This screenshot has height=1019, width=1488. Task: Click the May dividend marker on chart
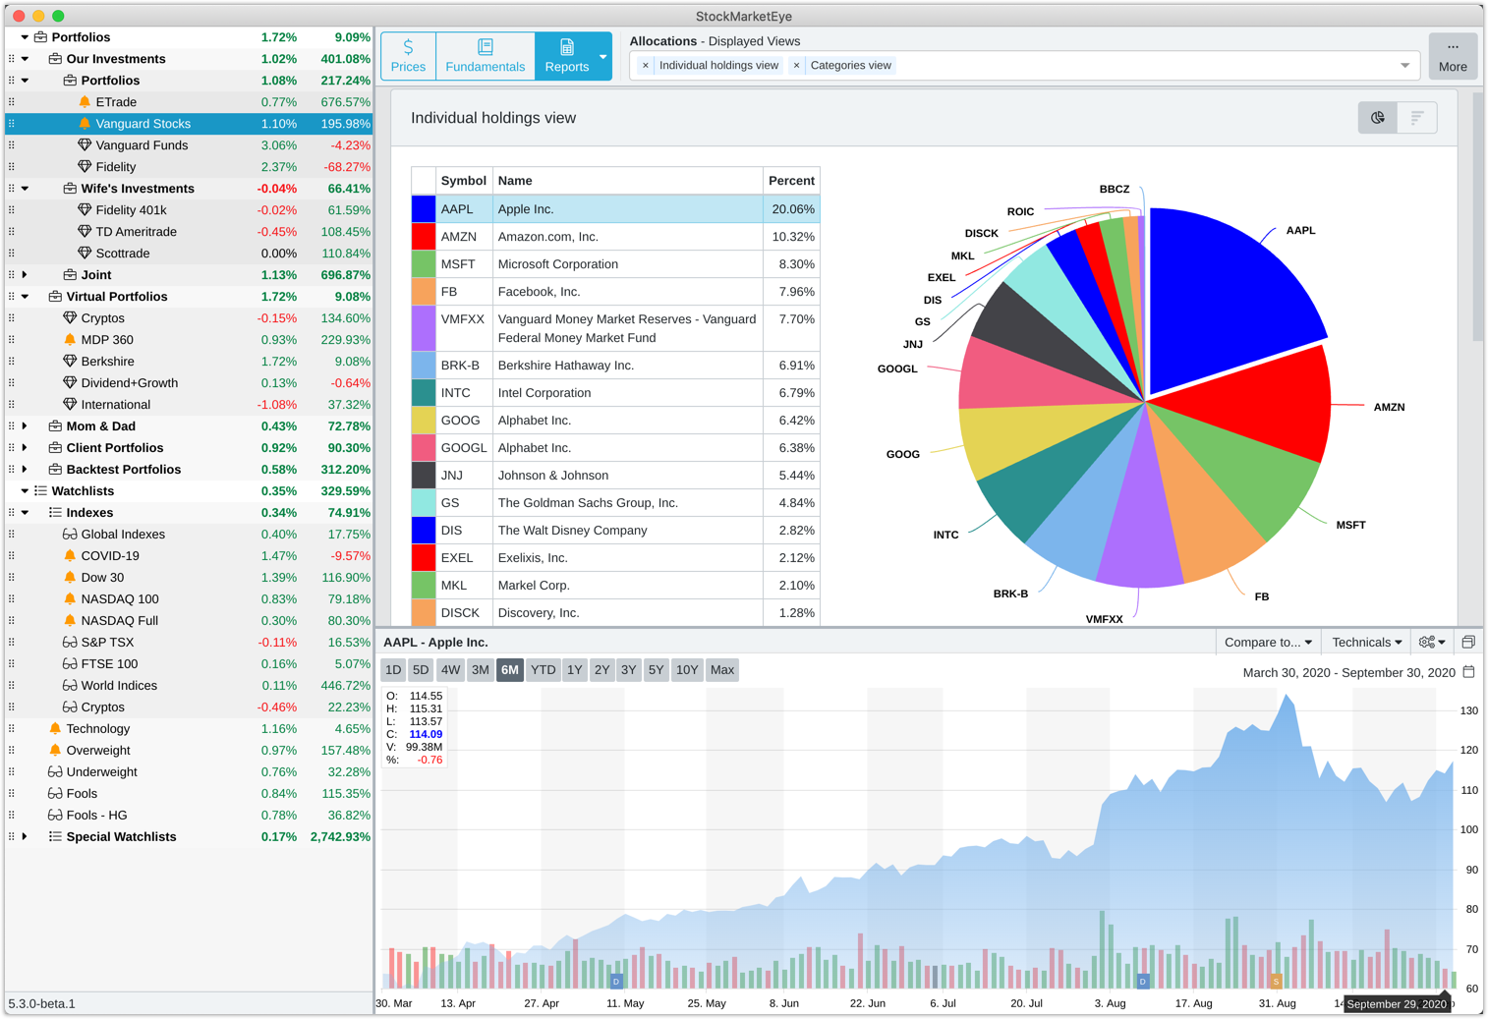tap(616, 981)
